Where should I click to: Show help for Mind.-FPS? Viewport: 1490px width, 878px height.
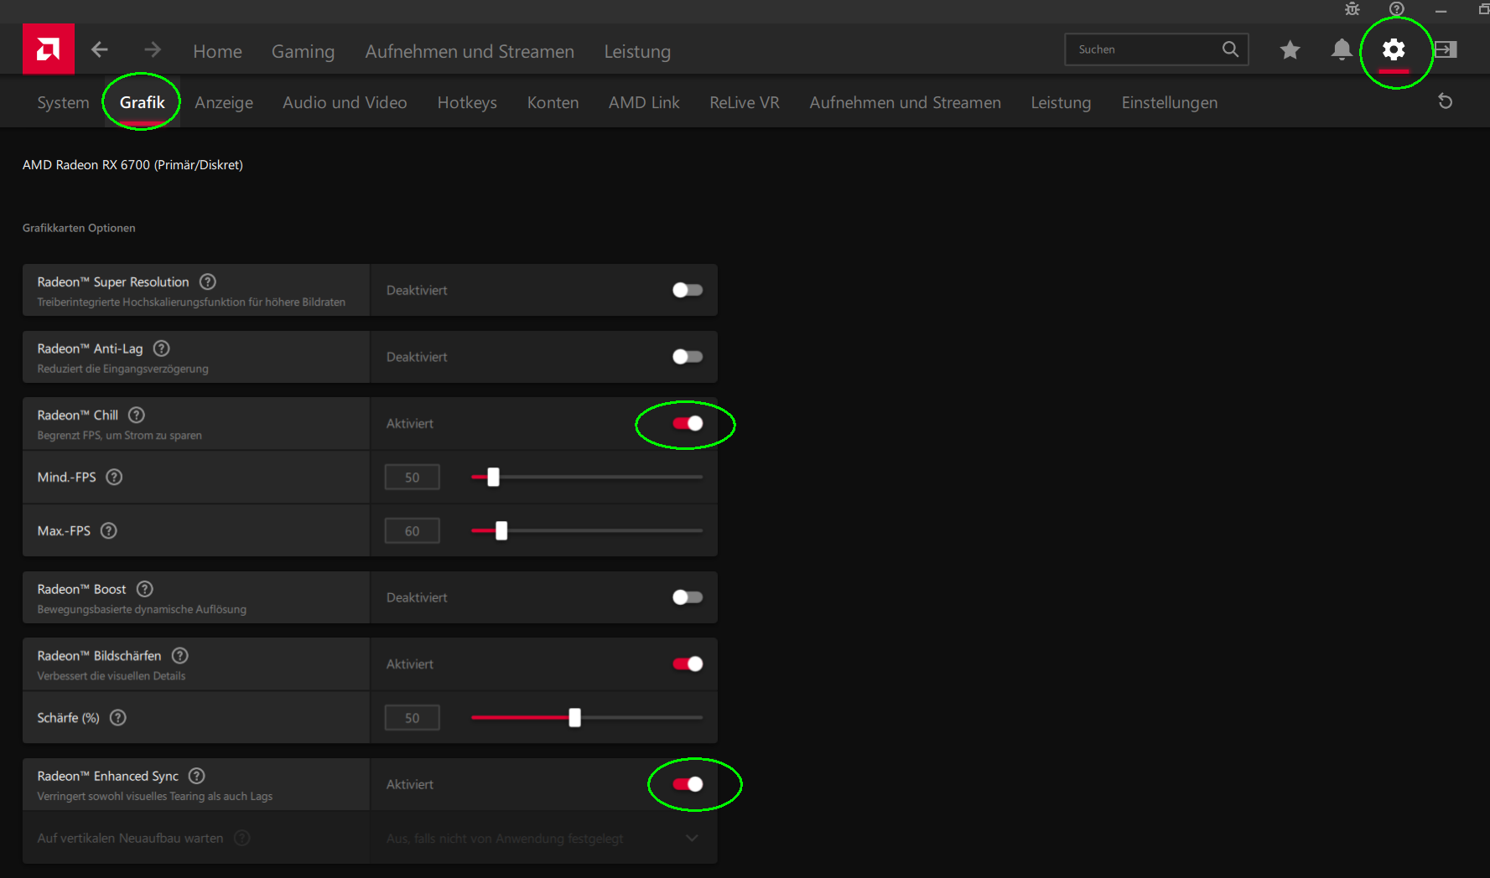114,477
